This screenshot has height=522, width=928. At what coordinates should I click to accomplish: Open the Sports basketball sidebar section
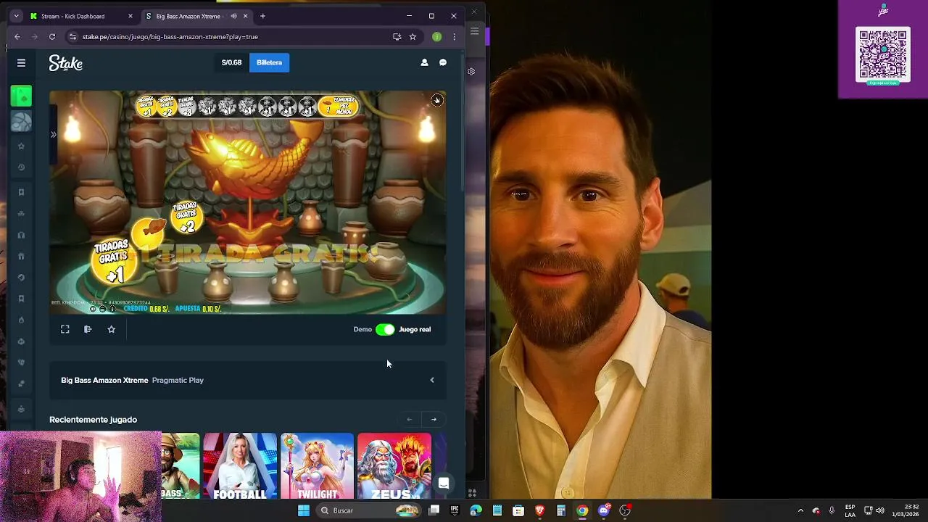[x=21, y=121]
